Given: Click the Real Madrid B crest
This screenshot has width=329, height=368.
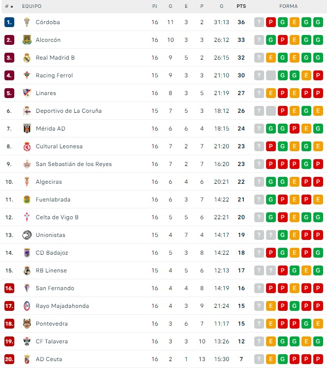Looking at the screenshot, I should 27,58.
